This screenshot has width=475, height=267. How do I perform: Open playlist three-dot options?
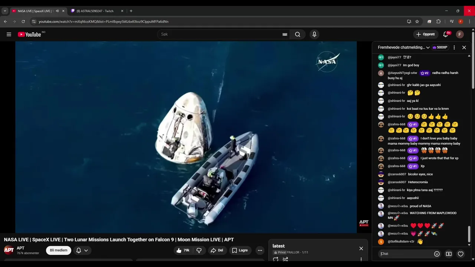(x=361, y=260)
